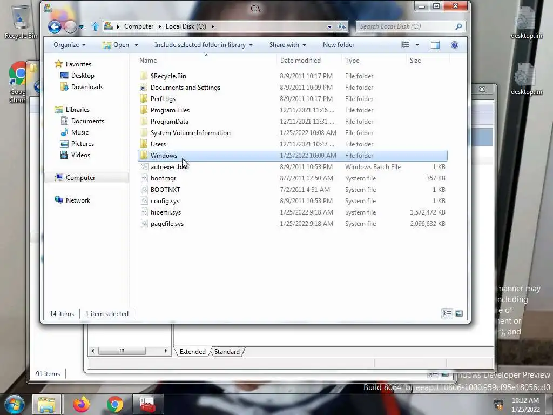
Task: Open the view options dropdown arrow
Action: coord(417,45)
